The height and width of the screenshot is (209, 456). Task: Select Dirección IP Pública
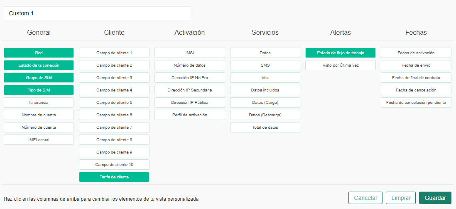(x=190, y=103)
